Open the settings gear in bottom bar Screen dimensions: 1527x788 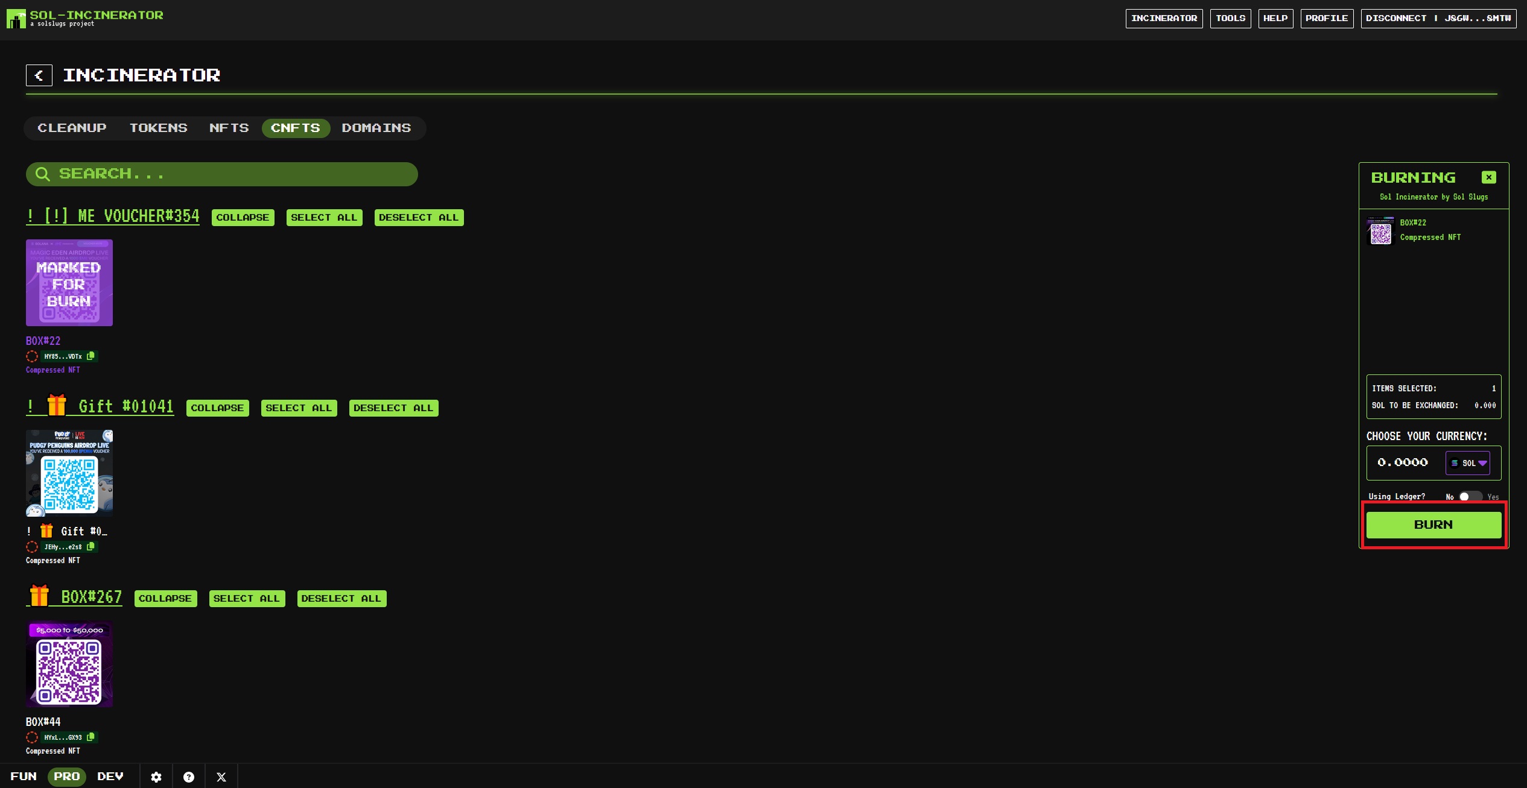(156, 777)
